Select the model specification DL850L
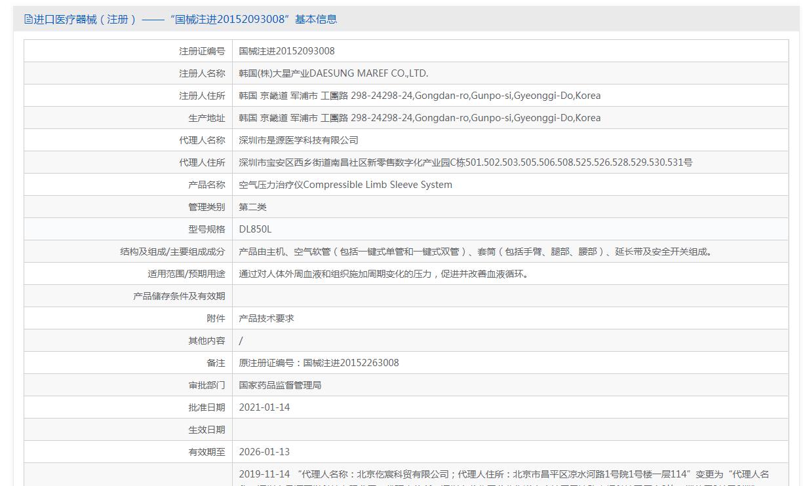This screenshot has width=803, height=486. click(x=255, y=229)
